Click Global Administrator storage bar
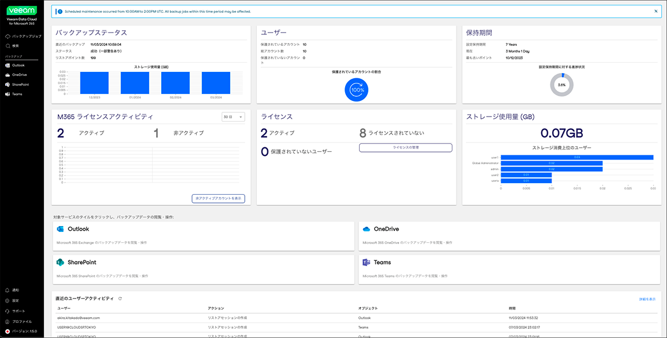 [552, 163]
